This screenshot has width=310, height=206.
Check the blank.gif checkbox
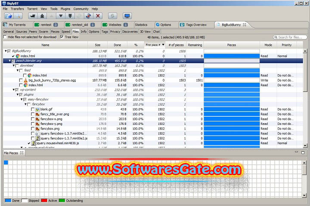[33, 109]
